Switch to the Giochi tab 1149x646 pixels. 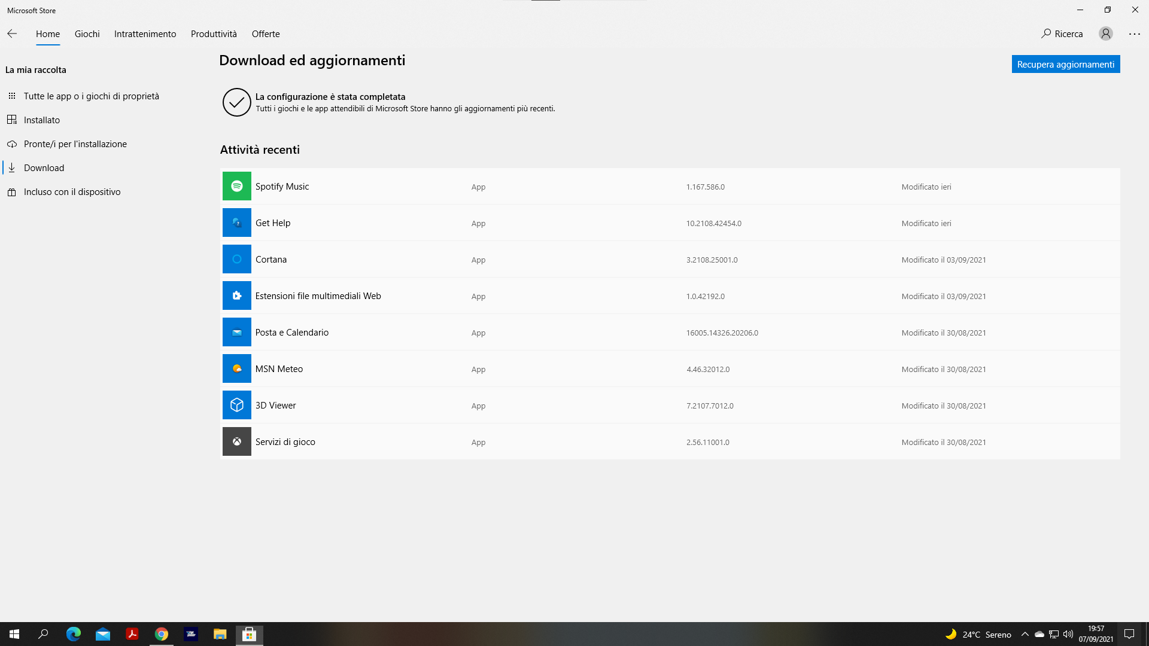click(x=87, y=34)
